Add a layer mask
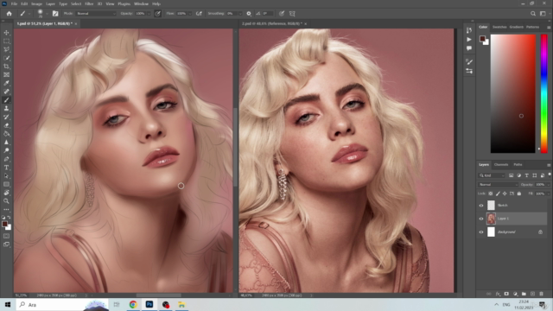Viewport: 553px width, 311px height. tap(506, 294)
